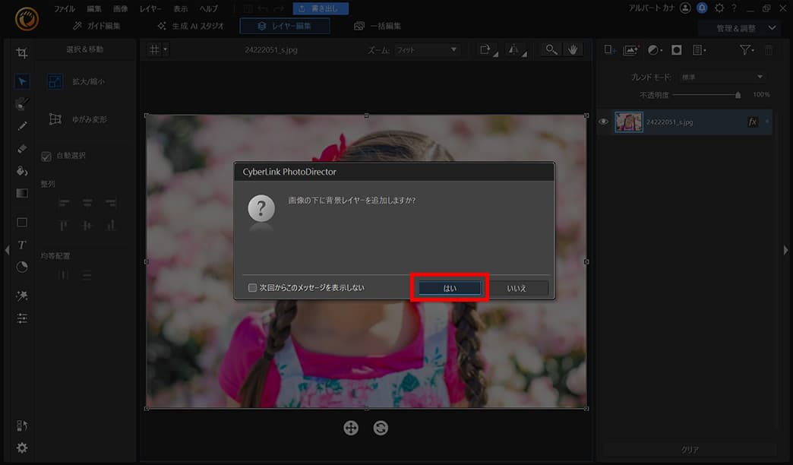Image resolution: width=793 pixels, height=465 pixels.
Task: Add a new empty layer
Action: coord(609,49)
